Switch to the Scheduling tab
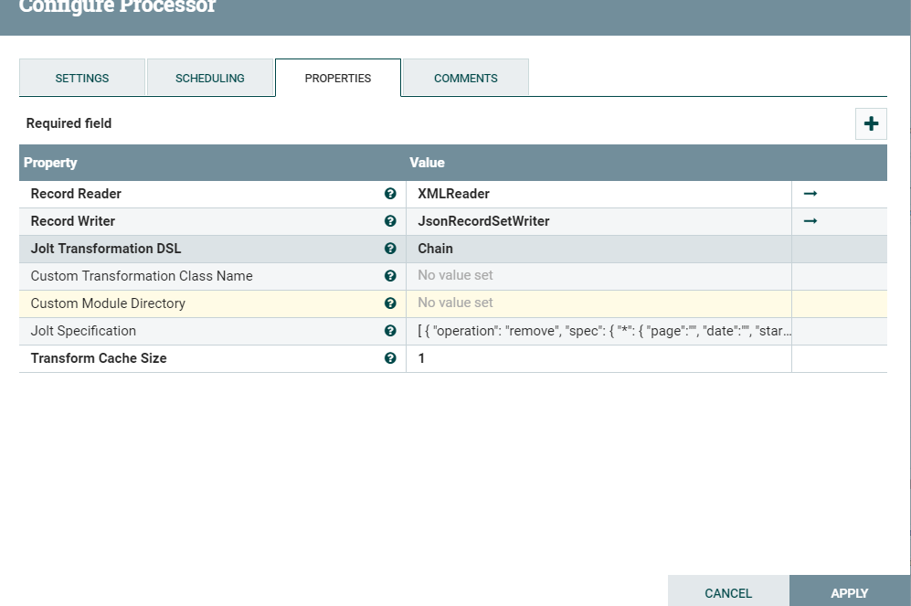This screenshot has height=606, width=911. pos(210,78)
